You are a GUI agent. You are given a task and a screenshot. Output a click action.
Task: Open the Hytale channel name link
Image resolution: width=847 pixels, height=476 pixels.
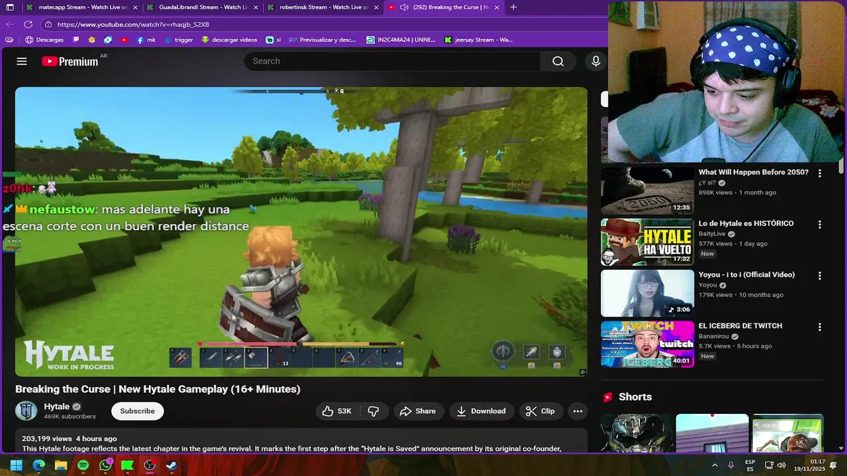coord(57,407)
